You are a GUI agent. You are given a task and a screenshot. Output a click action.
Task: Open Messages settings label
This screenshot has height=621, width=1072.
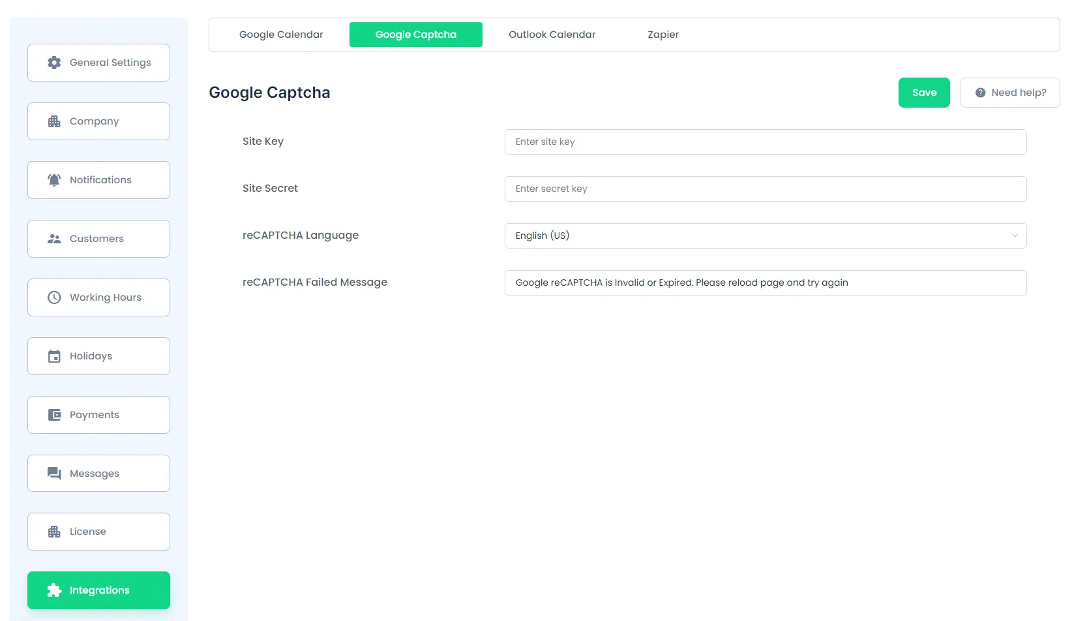click(x=95, y=474)
